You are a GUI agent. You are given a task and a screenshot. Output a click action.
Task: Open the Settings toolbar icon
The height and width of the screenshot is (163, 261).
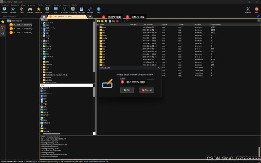pyautogui.click(x=90, y=10)
